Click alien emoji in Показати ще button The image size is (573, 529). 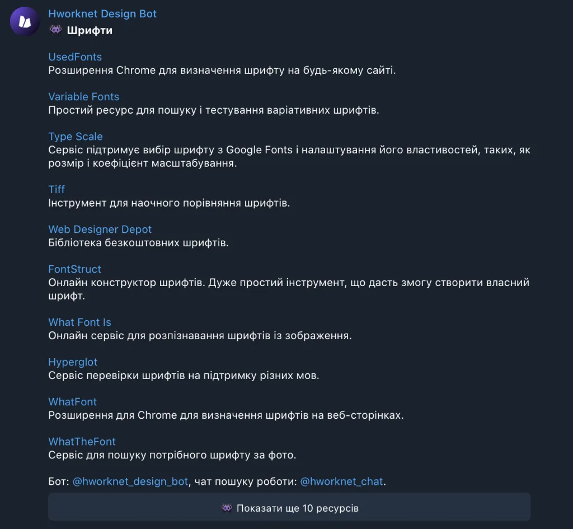227,508
